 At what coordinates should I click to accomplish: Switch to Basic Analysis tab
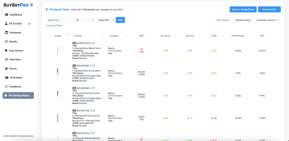pyautogui.click(x=223, y=20)
